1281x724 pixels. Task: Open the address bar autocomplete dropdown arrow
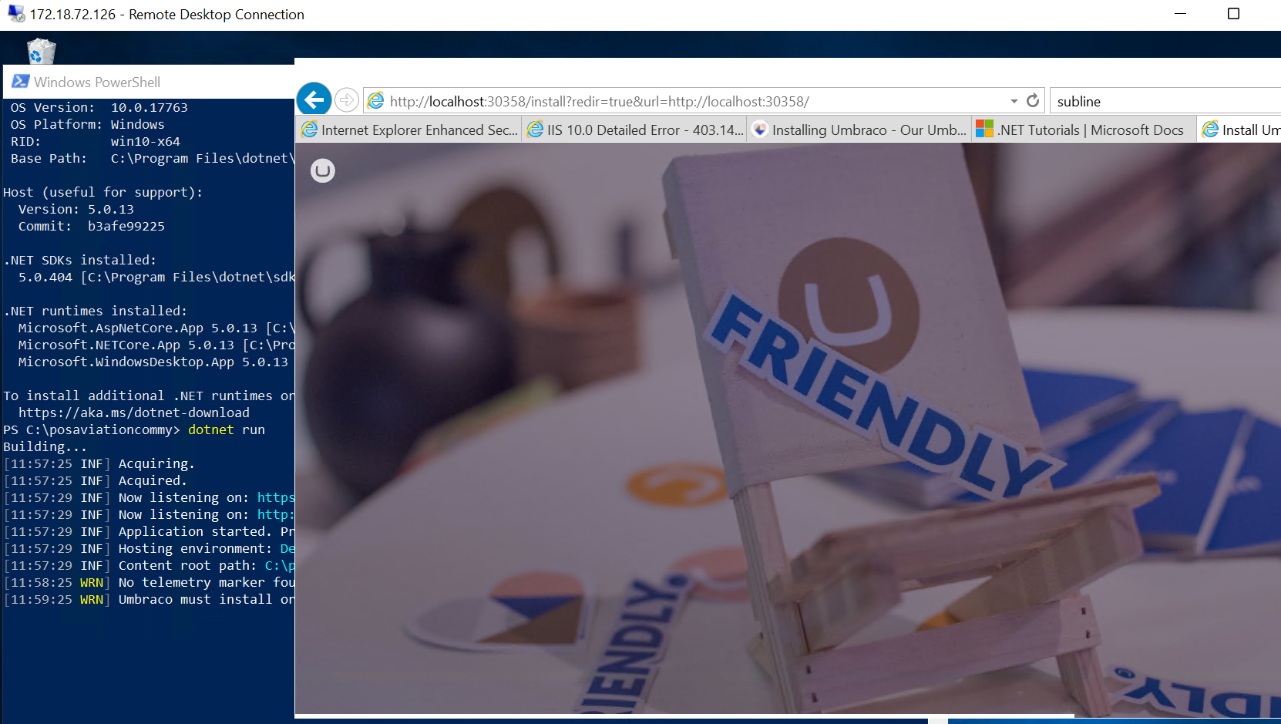[1014, 102]
